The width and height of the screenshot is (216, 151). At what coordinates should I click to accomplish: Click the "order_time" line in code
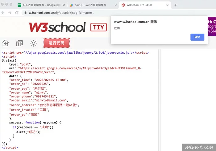click(39, 80)
